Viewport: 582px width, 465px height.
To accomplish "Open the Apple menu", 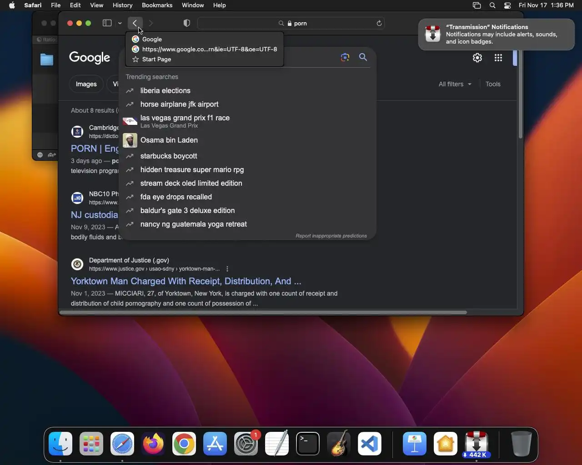I will point(12,5).
